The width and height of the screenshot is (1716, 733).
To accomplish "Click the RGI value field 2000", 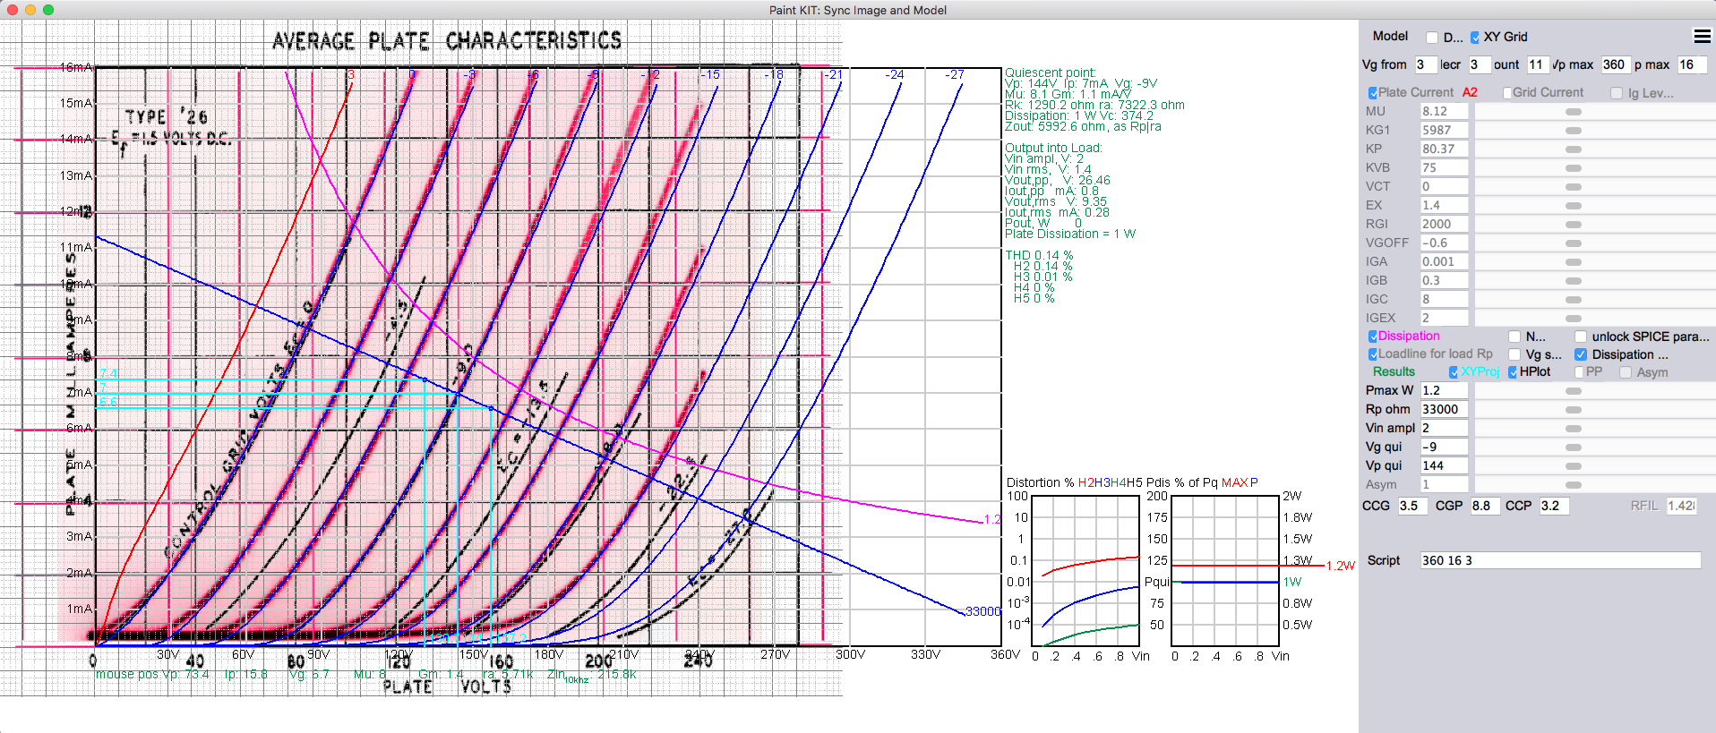I will pyautogui.click(x=1444, y=224).
